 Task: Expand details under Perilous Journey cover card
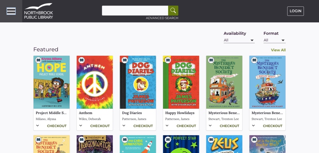(253, 126)
